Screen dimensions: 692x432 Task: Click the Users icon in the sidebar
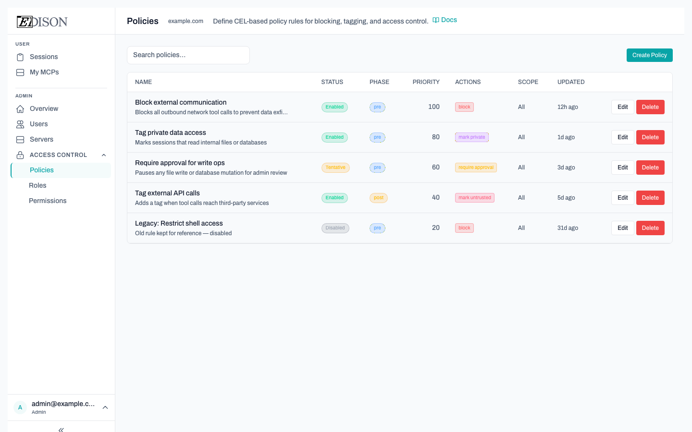tap(20, 124)
